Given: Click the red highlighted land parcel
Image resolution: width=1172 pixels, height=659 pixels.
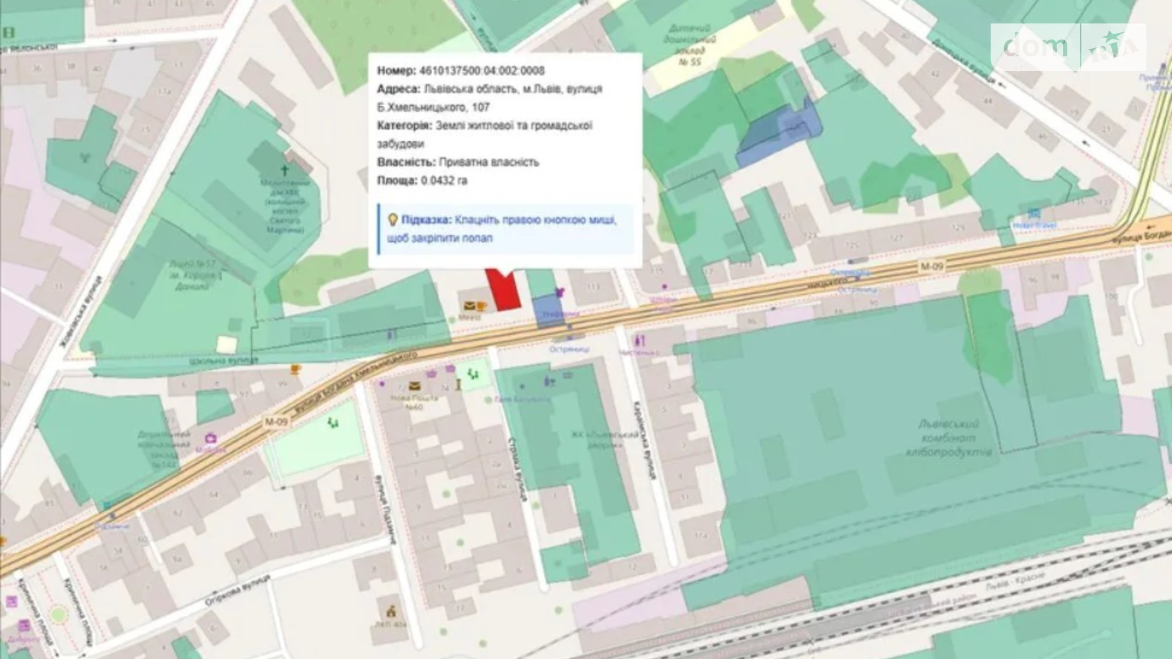Looking at the screenshot, I should 505,291.
